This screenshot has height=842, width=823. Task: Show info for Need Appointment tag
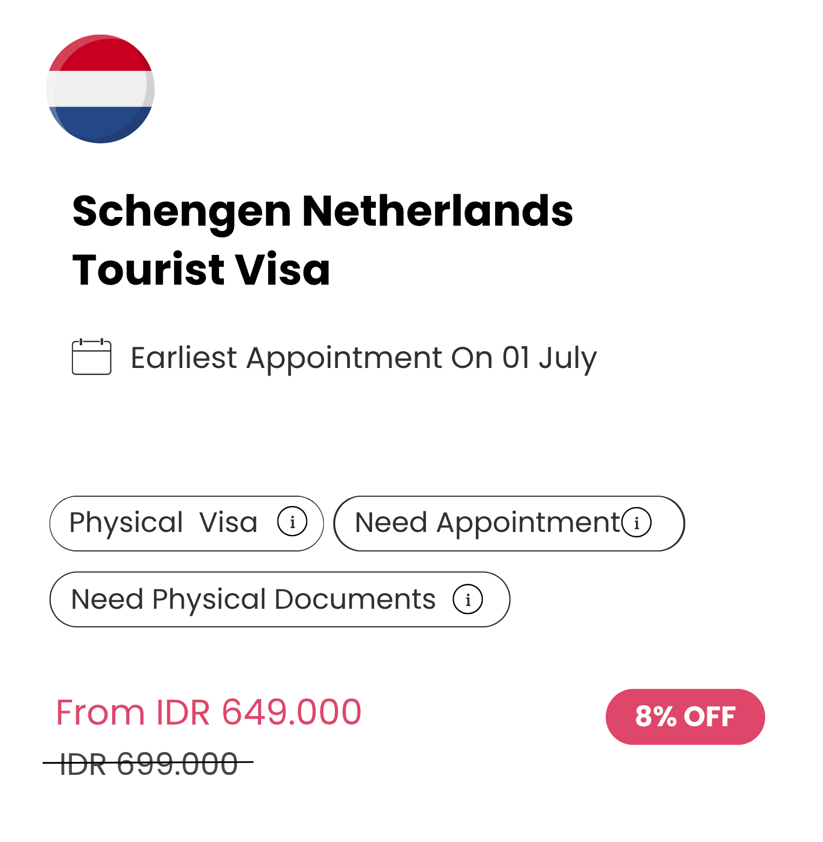pyautogui.click(x=636, y=523)
